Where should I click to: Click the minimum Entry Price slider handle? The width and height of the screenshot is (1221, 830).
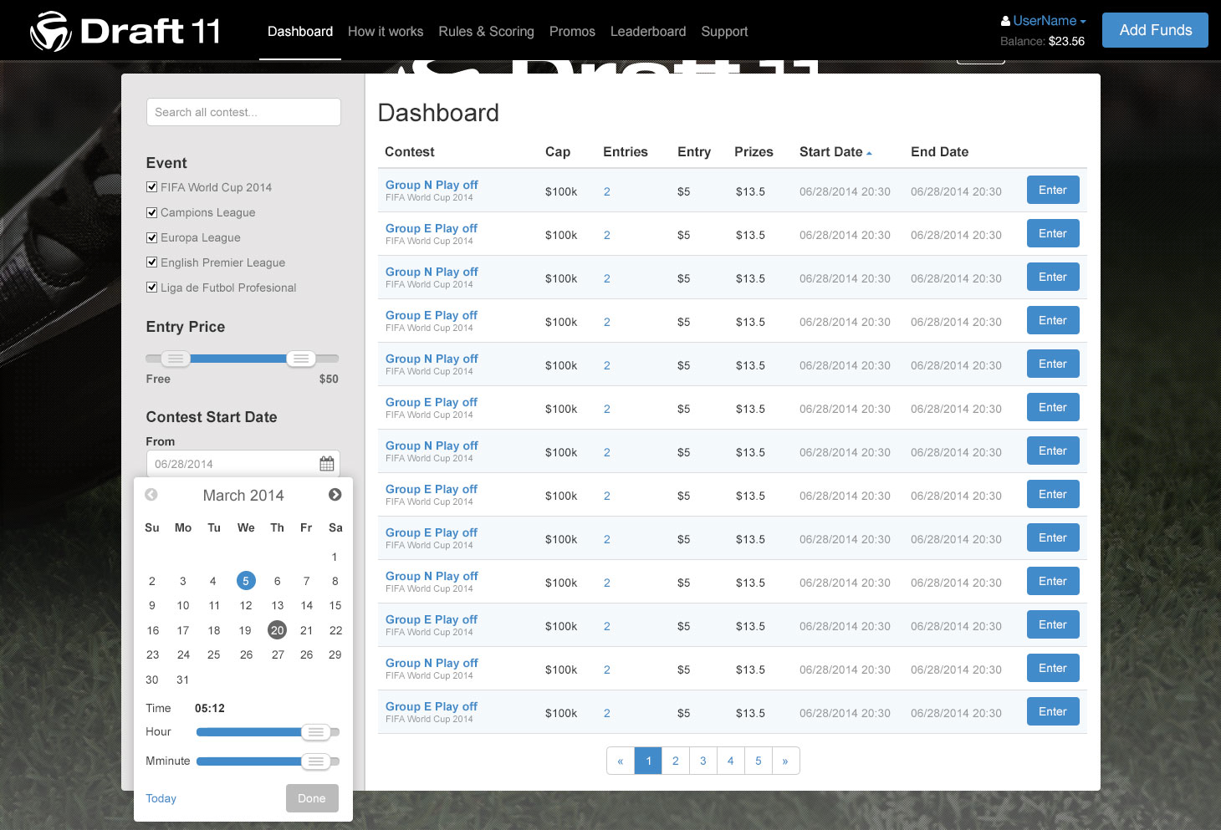click(175, 359)
